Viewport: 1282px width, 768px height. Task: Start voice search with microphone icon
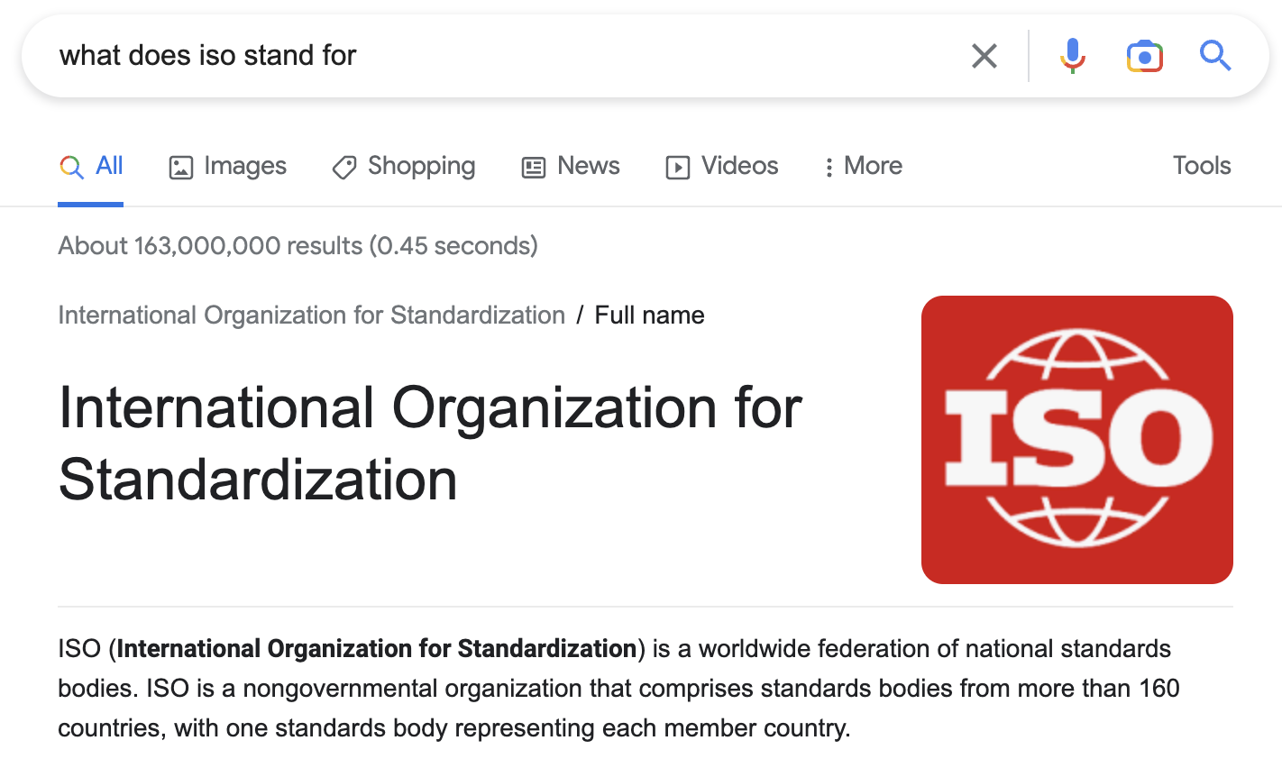tap(1072, 56)
